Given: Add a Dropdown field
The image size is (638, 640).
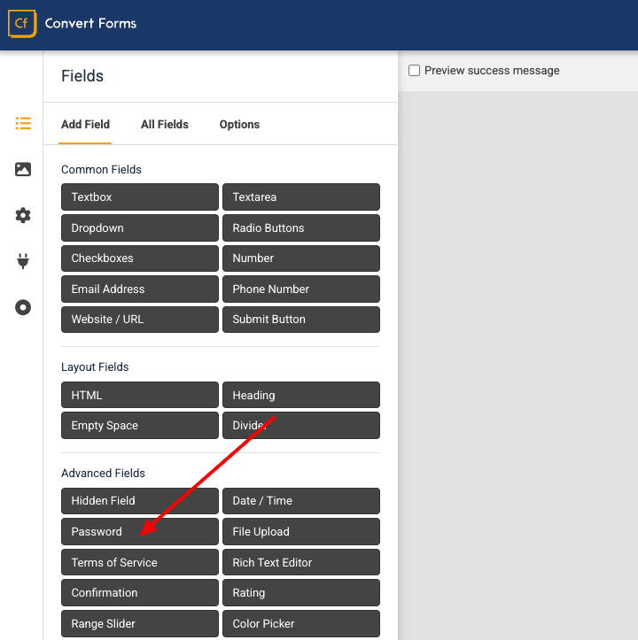Looking at the screenshot, I should point(139,227).
